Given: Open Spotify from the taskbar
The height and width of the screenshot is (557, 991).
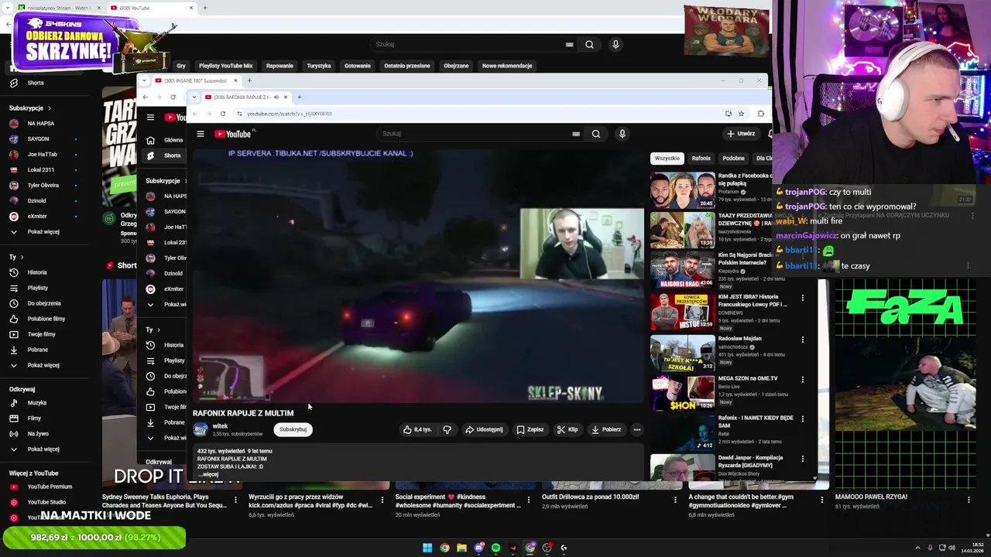Looking at the screenshot, I should 495,548.
